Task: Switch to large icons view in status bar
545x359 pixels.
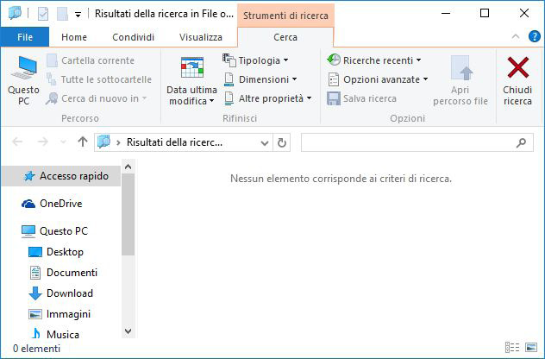Action: click(530, 348)
